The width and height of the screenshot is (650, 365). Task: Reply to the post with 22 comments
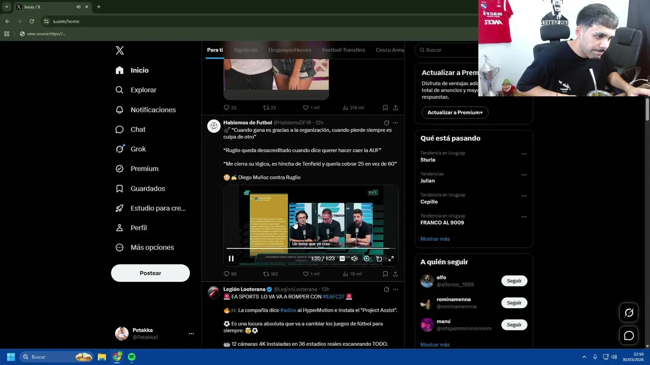coord(230,107)
